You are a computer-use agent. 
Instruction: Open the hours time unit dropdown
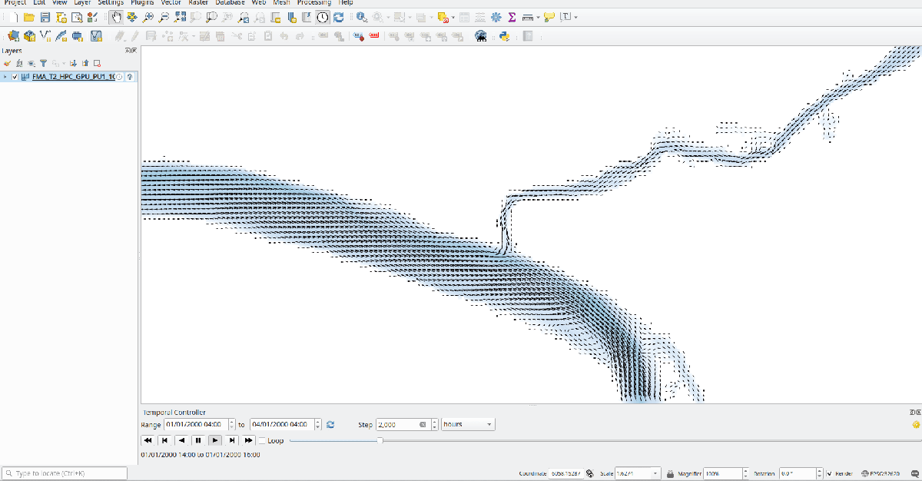pyautogui.click(x=468, y=424)
